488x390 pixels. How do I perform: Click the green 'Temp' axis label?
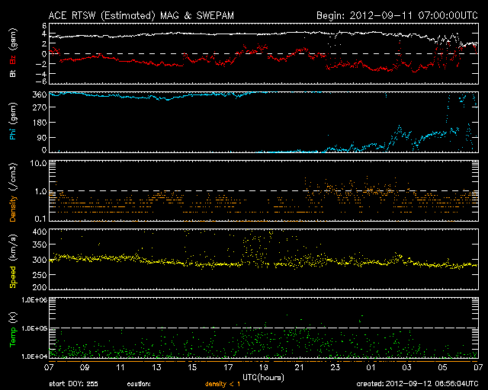pos(13,337)
